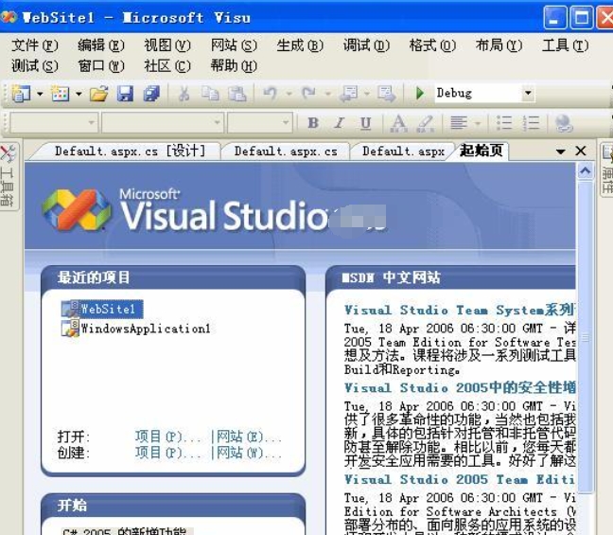This screenshot has width=613, height=535.
Task: Open the 帮助(H) menu
Action: point(234,65)
